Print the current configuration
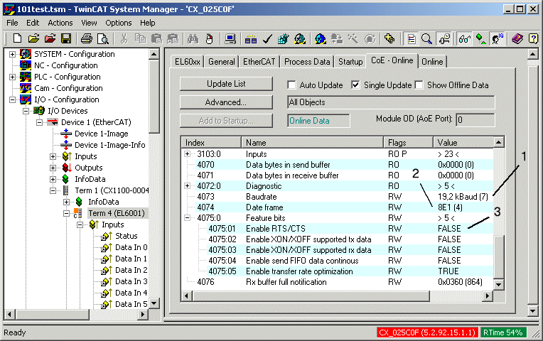Viewport: 543px width, 341px height. coord(87,38)
